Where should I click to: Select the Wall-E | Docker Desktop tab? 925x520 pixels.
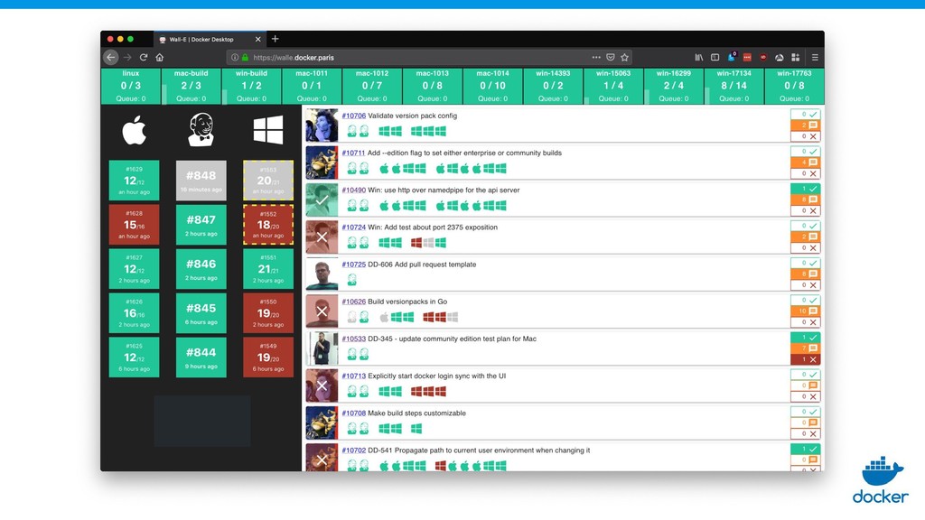click(x=210, y=40)
